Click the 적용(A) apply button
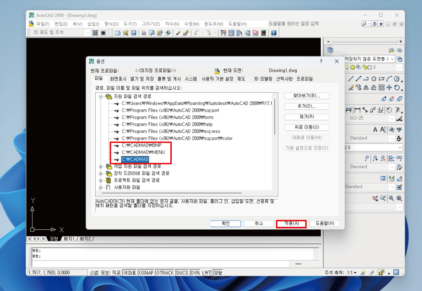422x291 pixels. coord(291,224)
